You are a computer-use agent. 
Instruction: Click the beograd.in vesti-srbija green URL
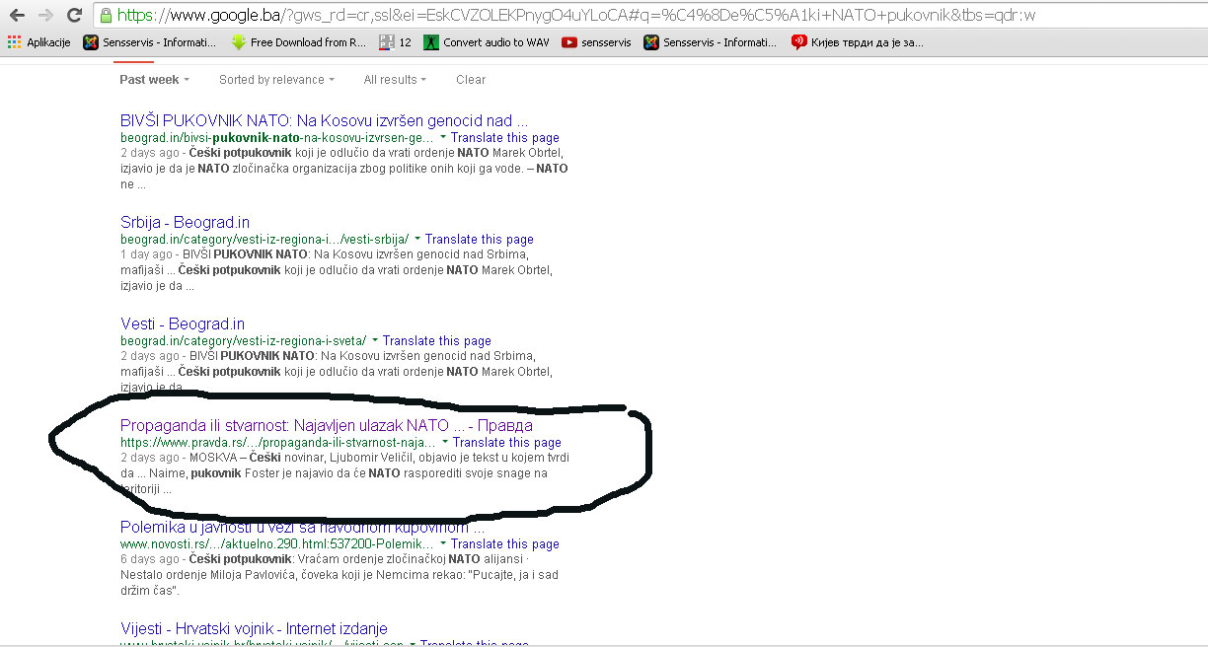[264, 240]
